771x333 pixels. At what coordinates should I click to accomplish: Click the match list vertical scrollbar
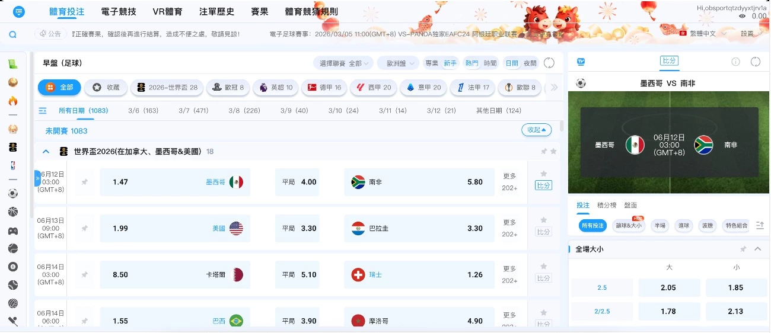561,126
